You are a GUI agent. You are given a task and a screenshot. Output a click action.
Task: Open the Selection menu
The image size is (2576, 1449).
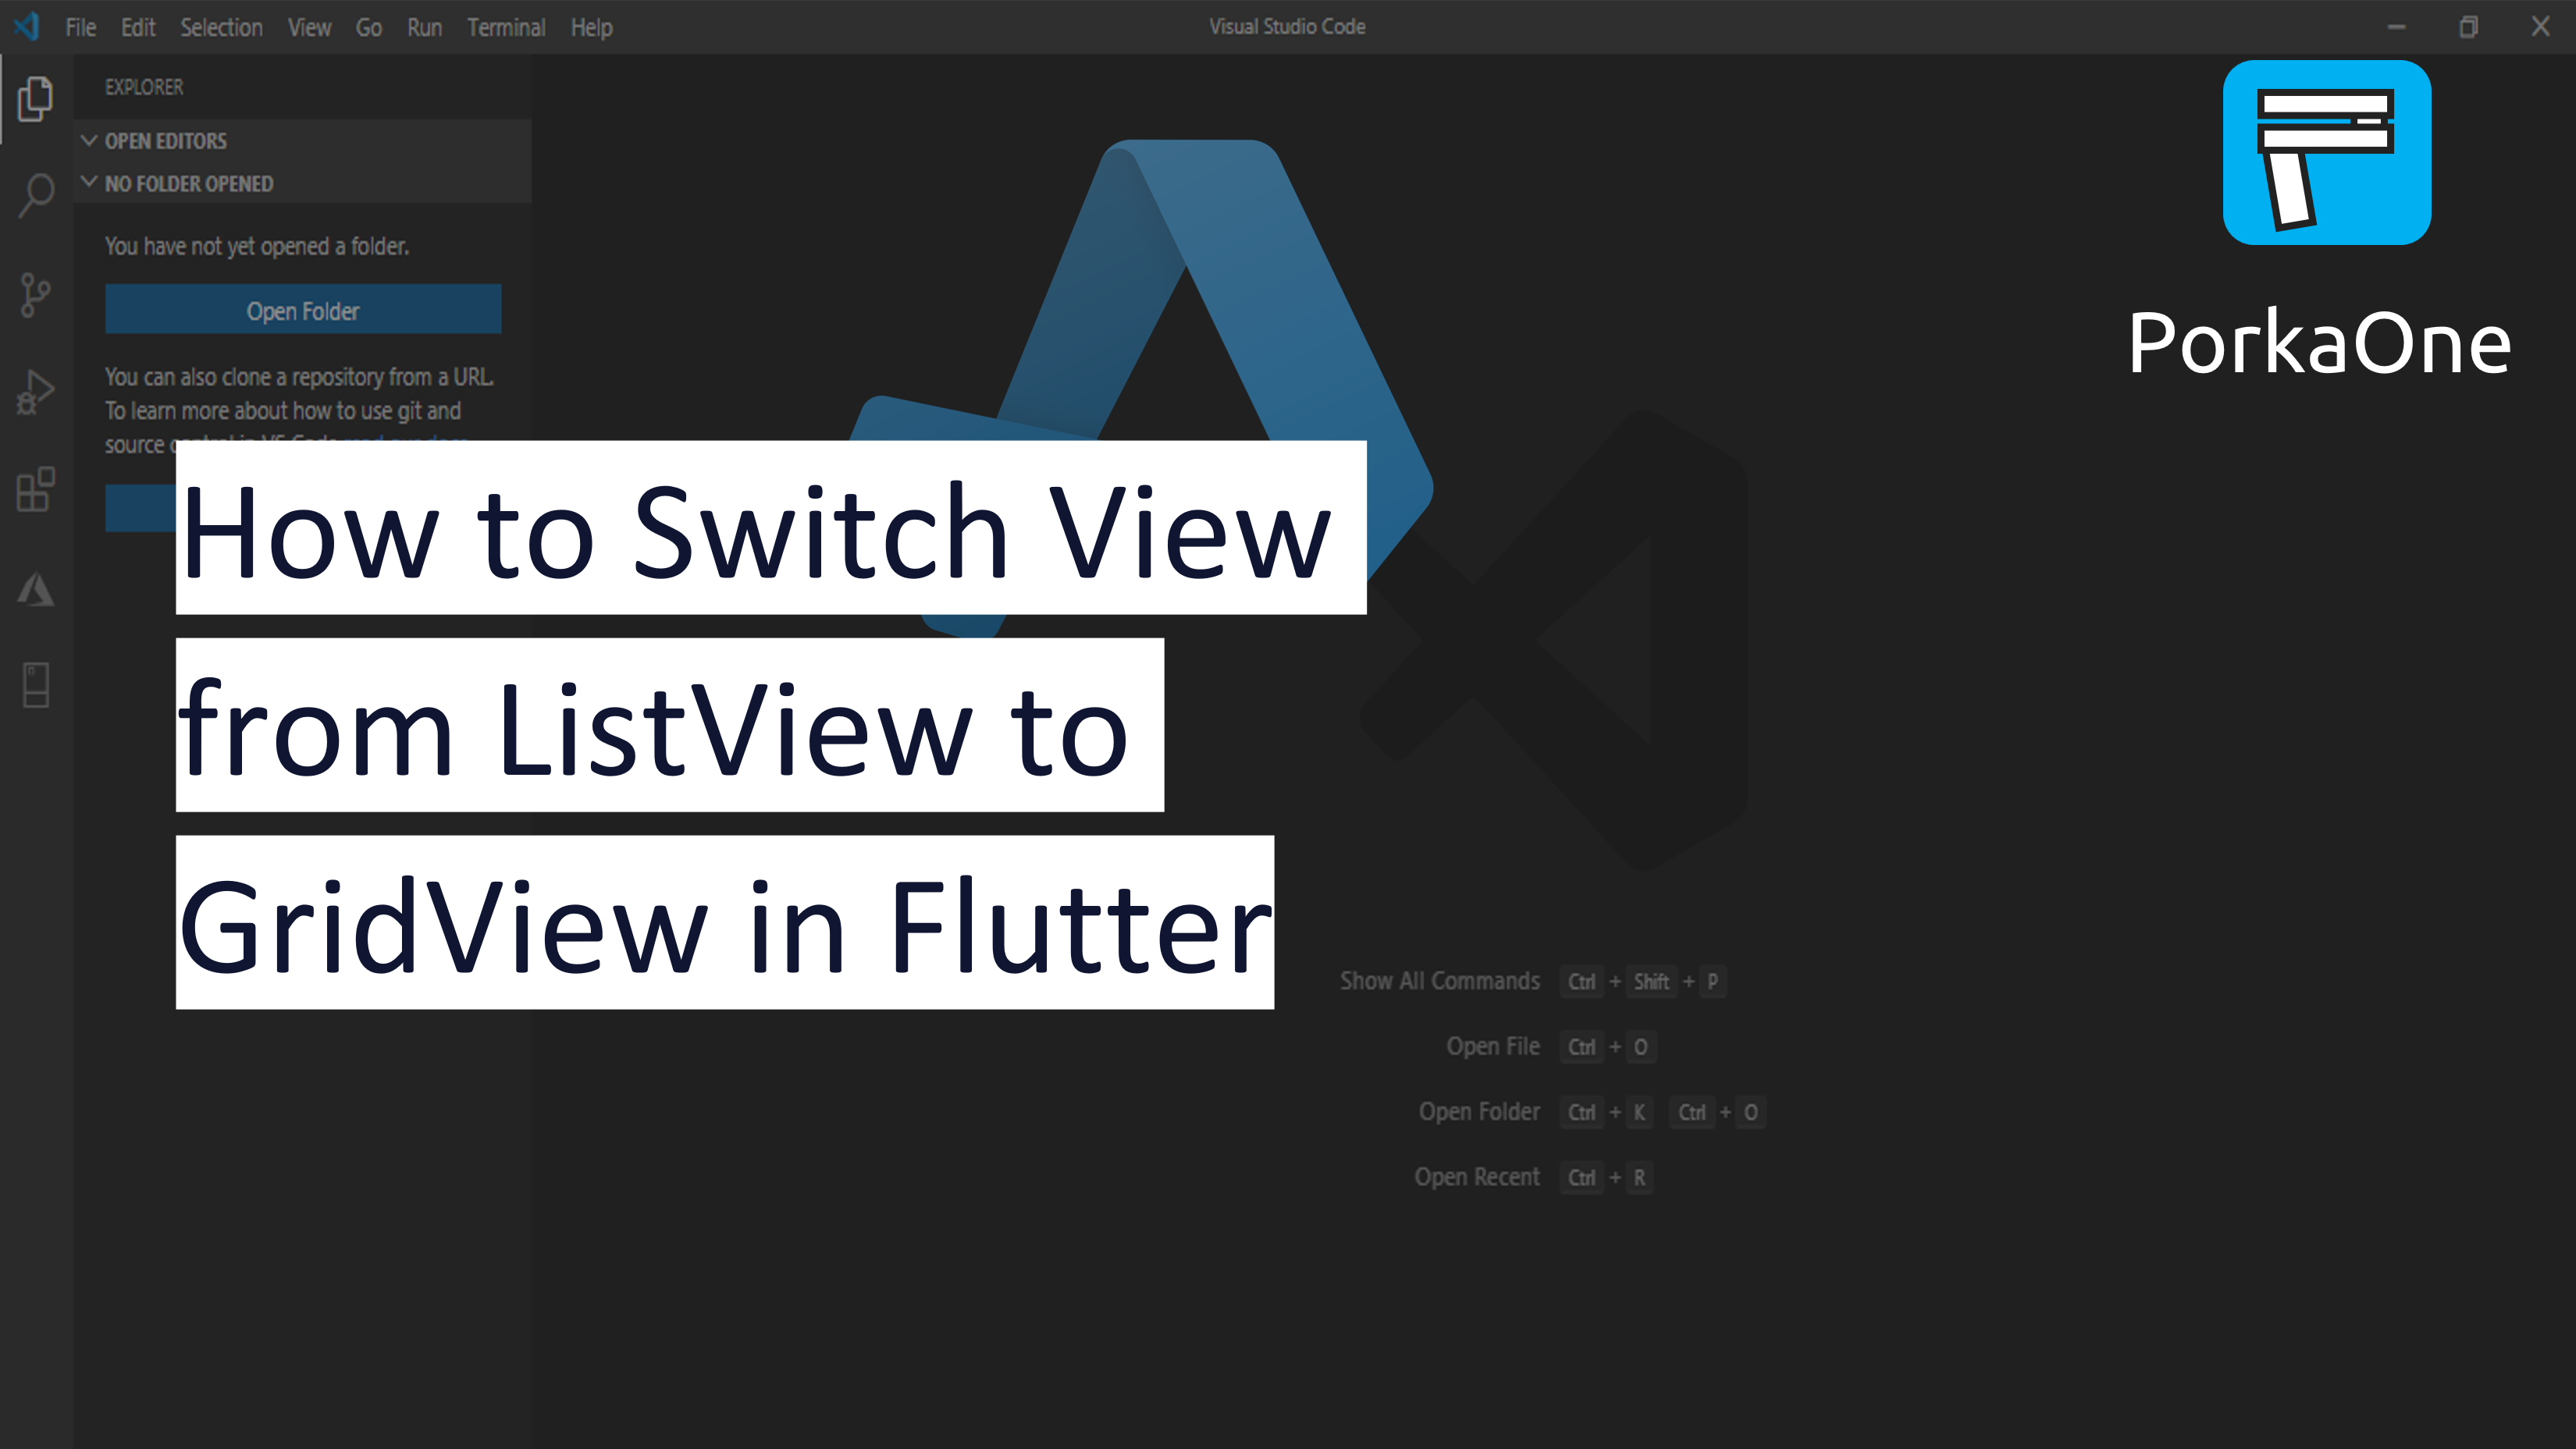pyautogui.click(x=221, y=27)
